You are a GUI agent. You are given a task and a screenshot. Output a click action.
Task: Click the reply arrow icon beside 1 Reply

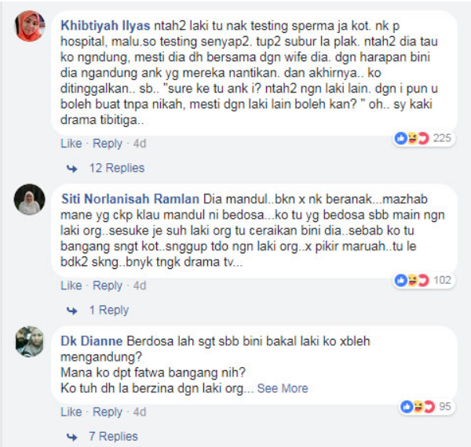[71, 311]
